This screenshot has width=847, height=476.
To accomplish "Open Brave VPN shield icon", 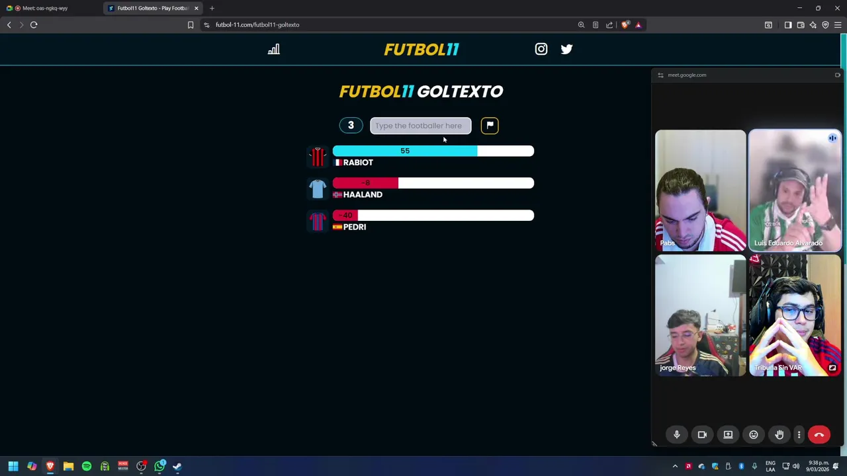I will [x=825, y=25].
